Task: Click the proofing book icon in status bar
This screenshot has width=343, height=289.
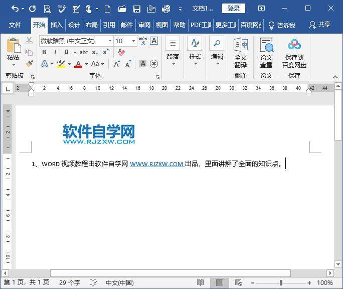Action: click(93, 282)
